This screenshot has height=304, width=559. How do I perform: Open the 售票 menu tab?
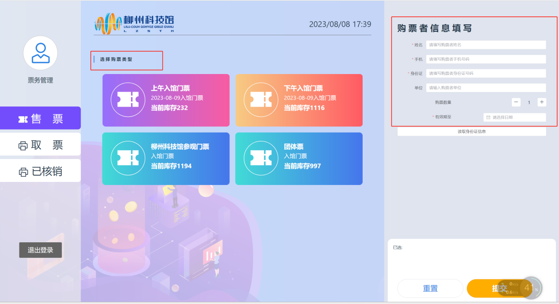coord(40,119)
